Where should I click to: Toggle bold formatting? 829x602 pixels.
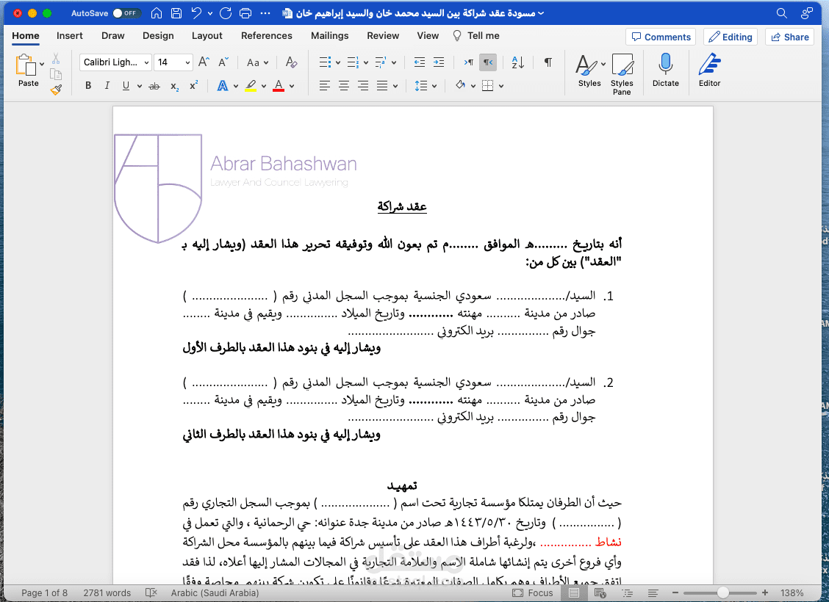click(x=88, y=86)
